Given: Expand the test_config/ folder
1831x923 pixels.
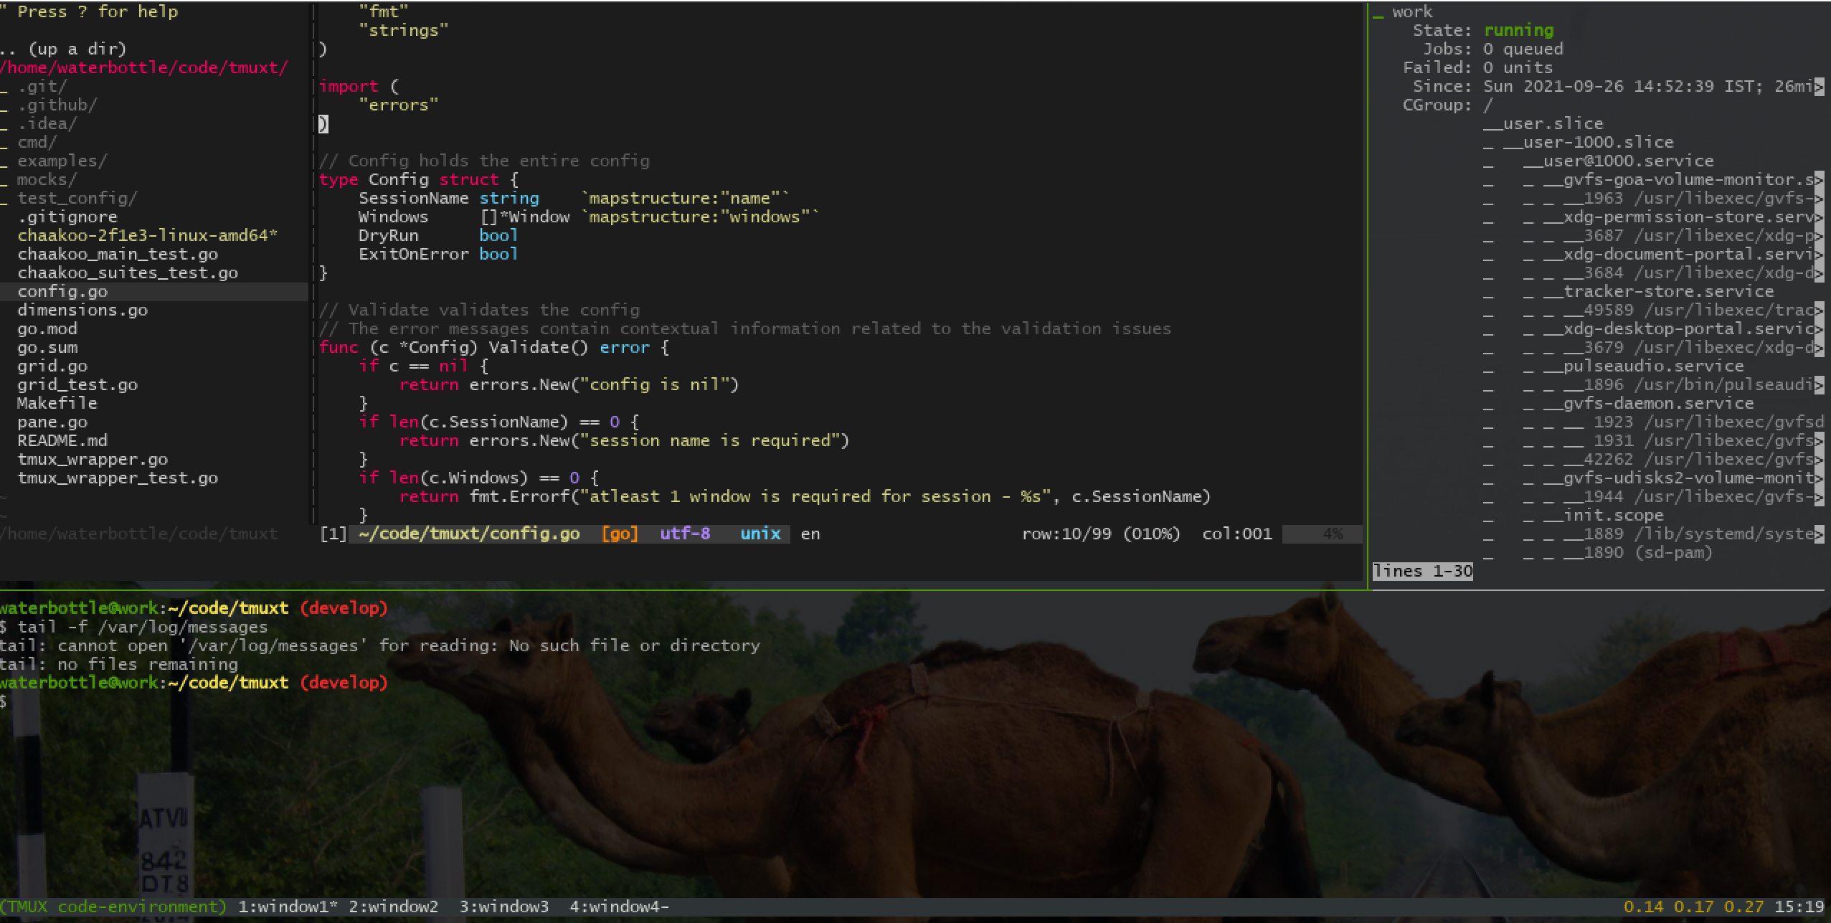Looking at the screenshot, I should [x=77, y=198].
